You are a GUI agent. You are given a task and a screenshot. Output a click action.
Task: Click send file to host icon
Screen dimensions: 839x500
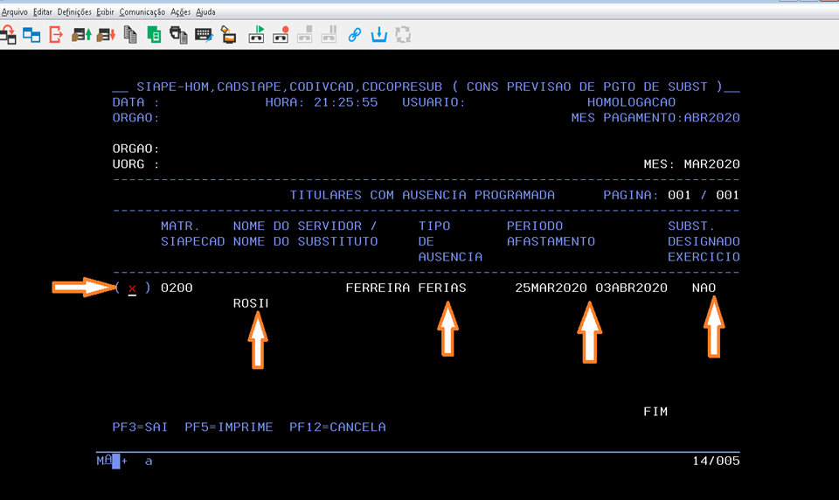81,35
